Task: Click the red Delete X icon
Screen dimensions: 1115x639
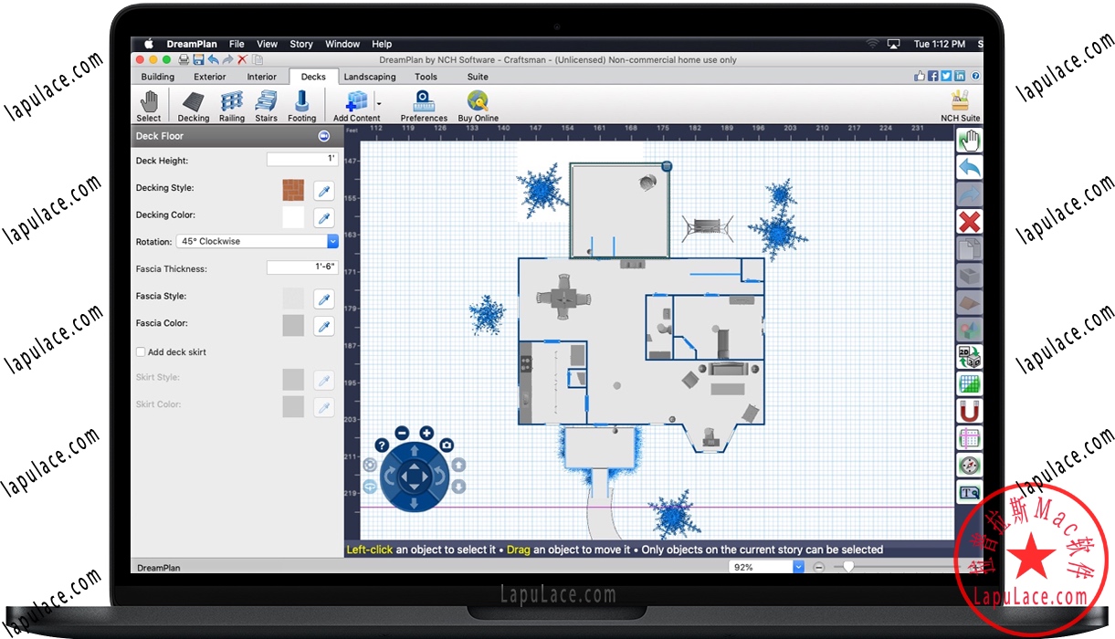Action: tap(969, 221)
